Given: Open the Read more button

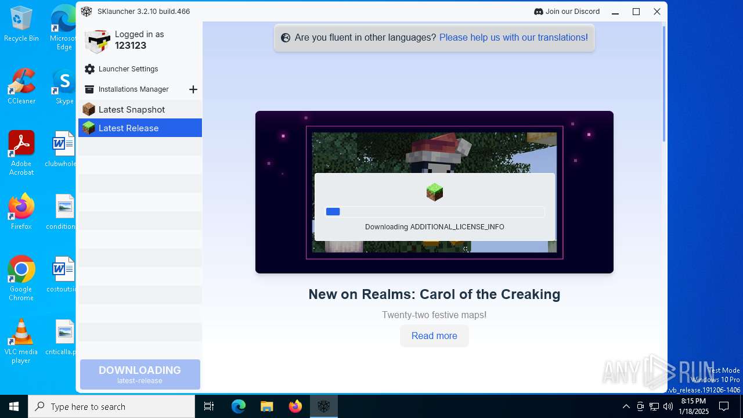Looking at the screenshot, I should [434, 336].
